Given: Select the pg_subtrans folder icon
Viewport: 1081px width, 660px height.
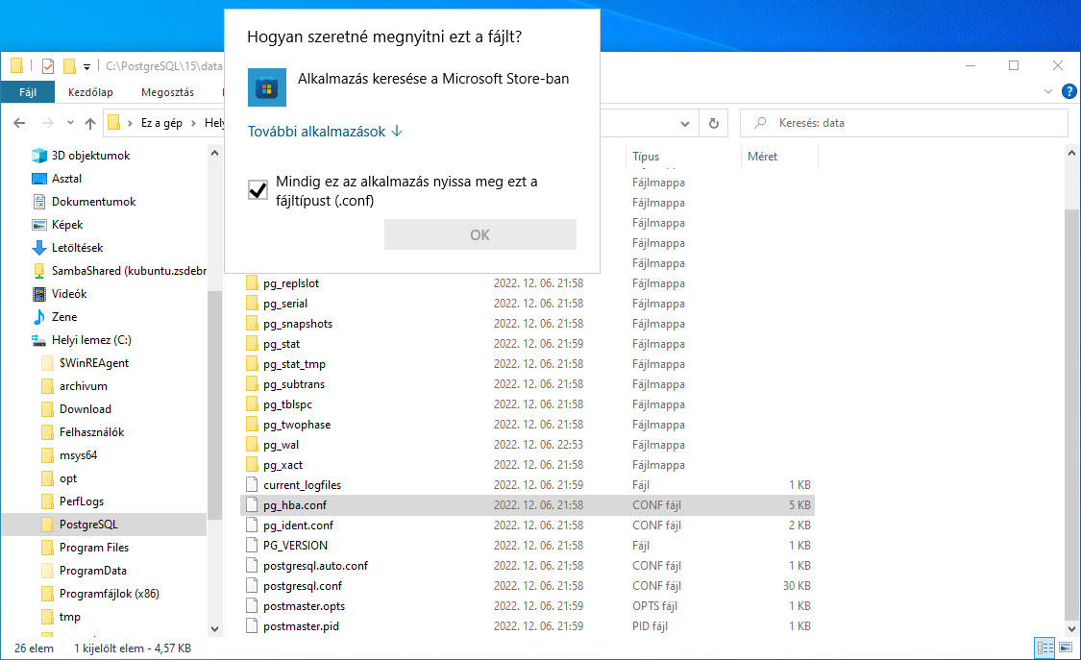Looking at the screenshot, I should [x=253, y=383].
